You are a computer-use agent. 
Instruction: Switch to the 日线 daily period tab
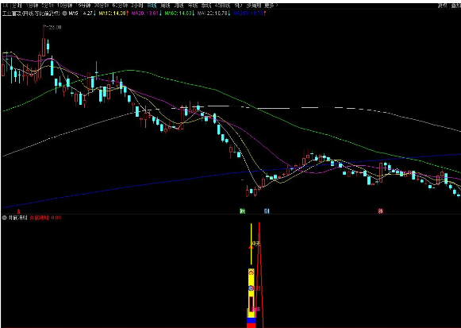pyautogui.click(x=152, y=6)
